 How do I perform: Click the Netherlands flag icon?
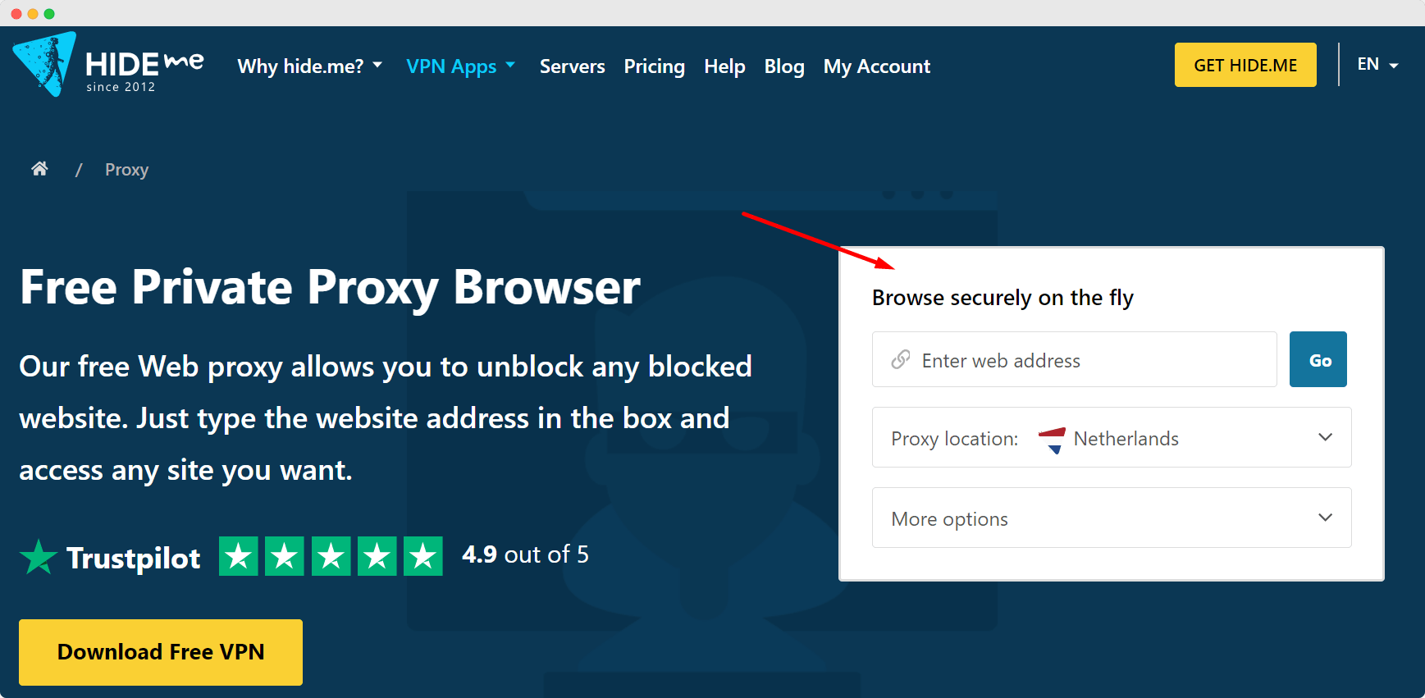pyautogui.click(x=1052, y=439)
